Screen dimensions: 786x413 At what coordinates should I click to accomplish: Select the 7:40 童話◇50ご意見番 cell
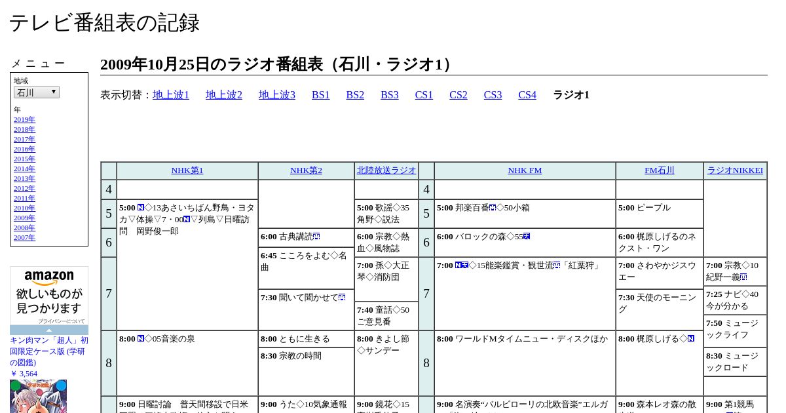(386, 316)
